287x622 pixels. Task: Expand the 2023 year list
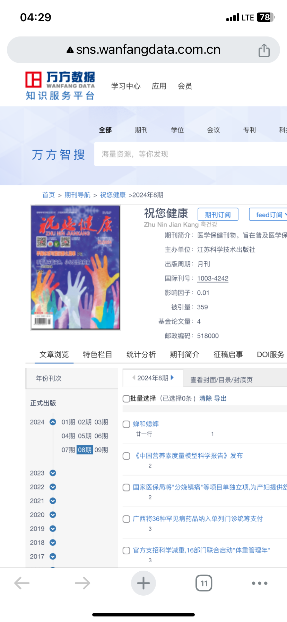[x=53, y=473]
